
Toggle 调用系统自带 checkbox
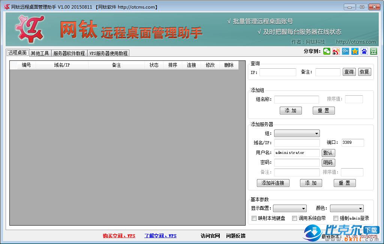tap(295, 218)
